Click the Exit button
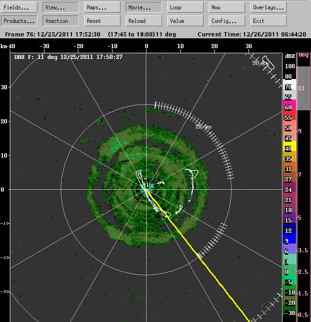 coord(269,21)
